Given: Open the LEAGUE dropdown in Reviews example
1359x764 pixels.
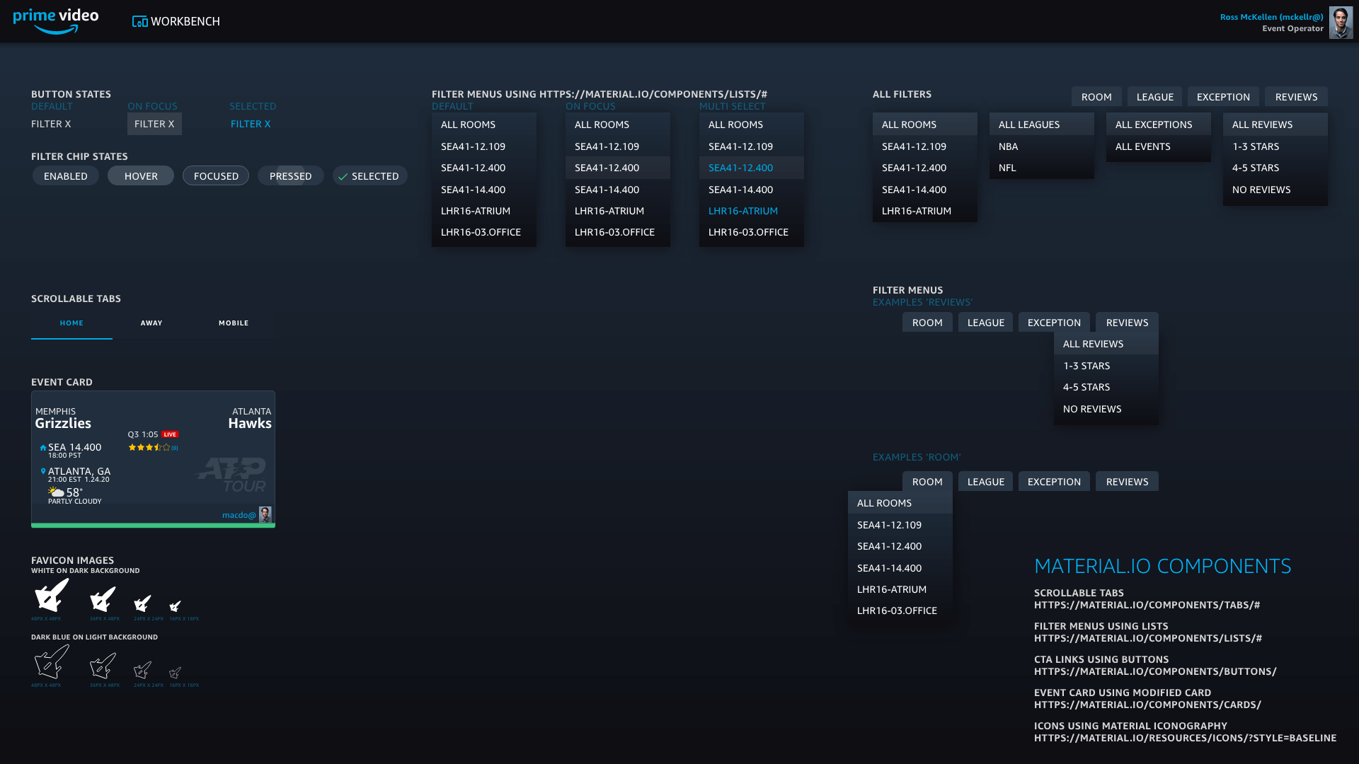Looking at the screenshot, I should (985, 323).
